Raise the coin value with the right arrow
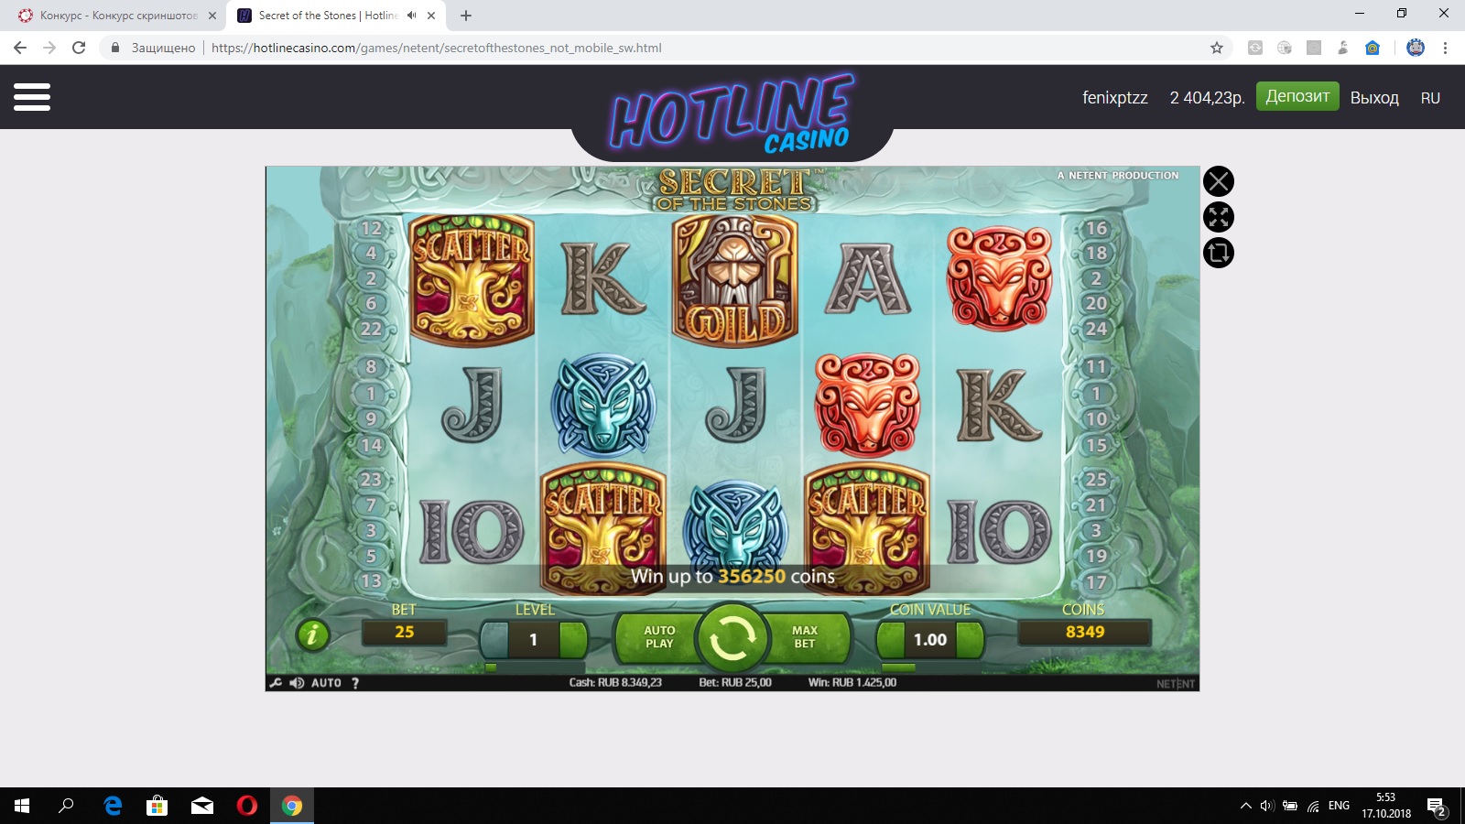 tap(970, 639)
